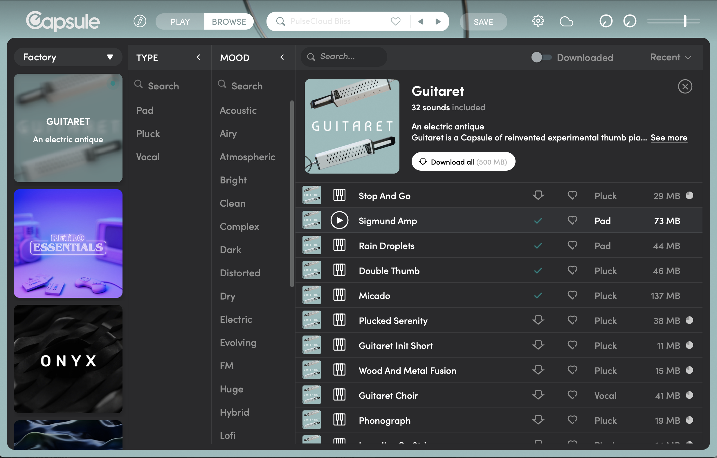This screenshot has width=717, height=458.
Task: Click the cloud icon in top bar
Action: point(566,21)
